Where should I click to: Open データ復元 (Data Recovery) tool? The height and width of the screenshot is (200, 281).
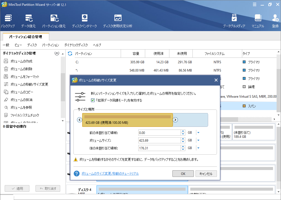(x=28, y=21)
